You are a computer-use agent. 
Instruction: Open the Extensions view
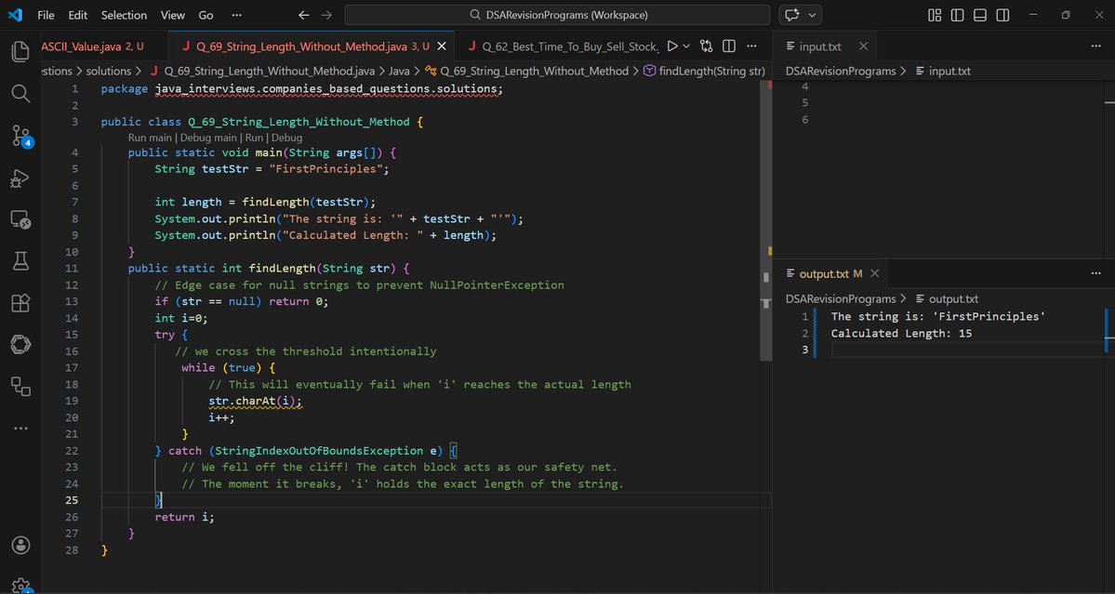point(20,303)
